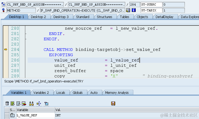
Task: Click the 'binding-passbyref' comment on line 289
Action: 170,76
